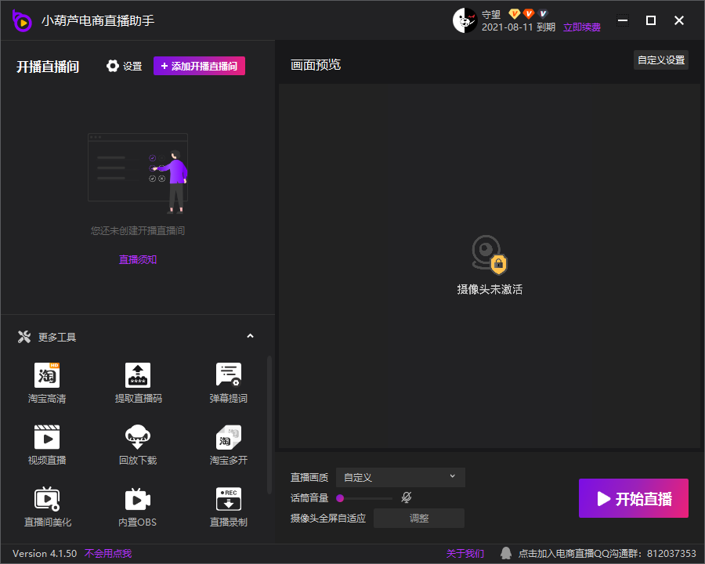Expand the 直播画质 quality dropdown
This screenshot has height=564, width=705.
(400, 477)
